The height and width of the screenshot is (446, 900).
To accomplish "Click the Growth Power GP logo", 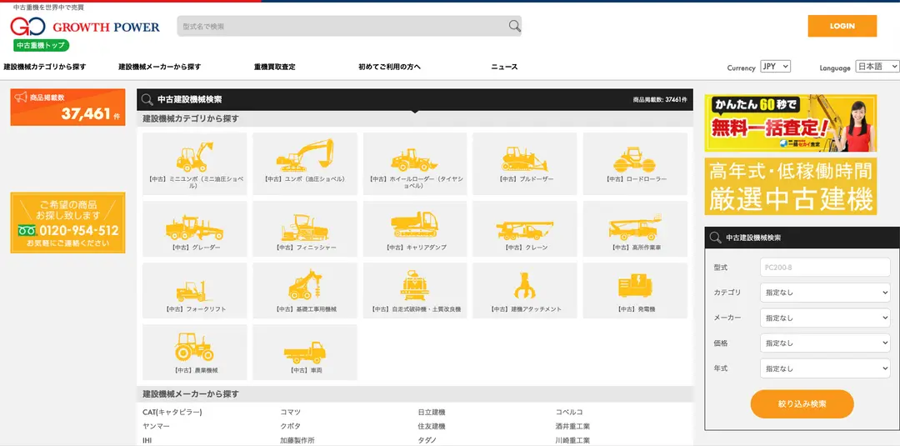I will point(27,27).
